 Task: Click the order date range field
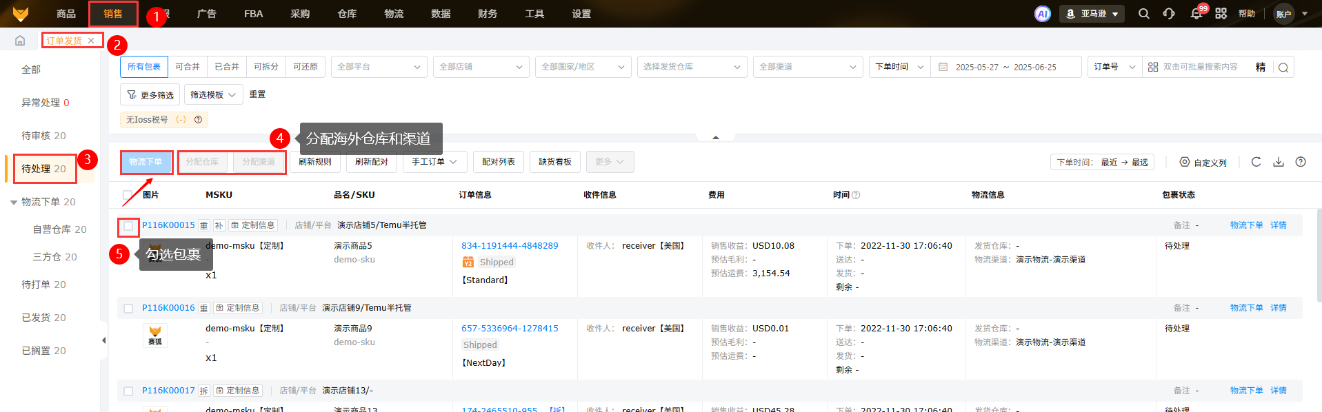point(1005,68)
